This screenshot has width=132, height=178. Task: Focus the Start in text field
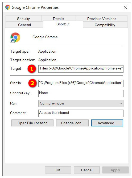(x=81, y=83)
